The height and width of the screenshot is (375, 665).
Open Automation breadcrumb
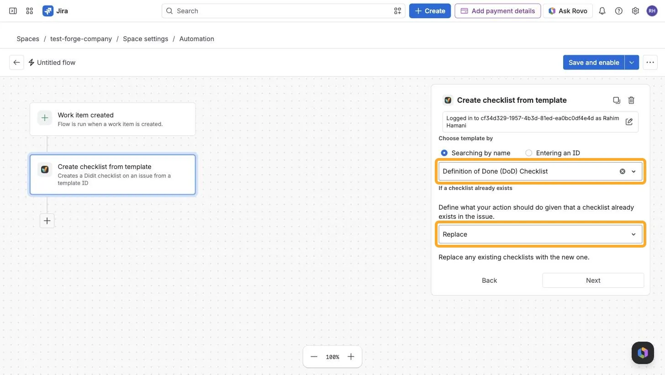197,39
